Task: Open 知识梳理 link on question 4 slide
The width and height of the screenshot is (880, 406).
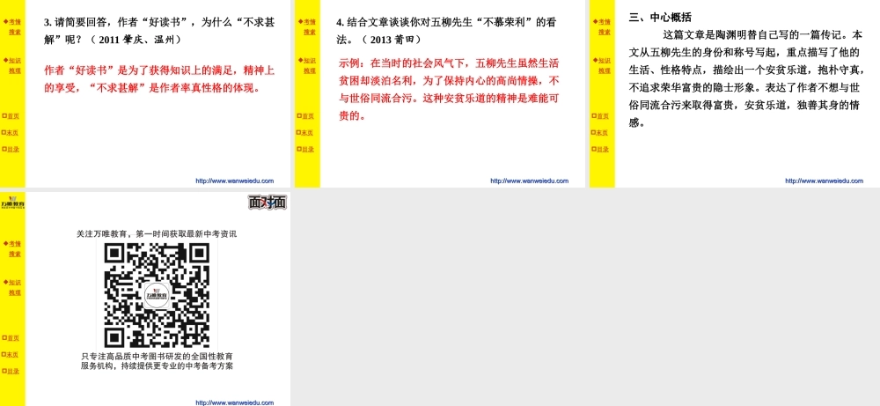Action: click(309, 66)
